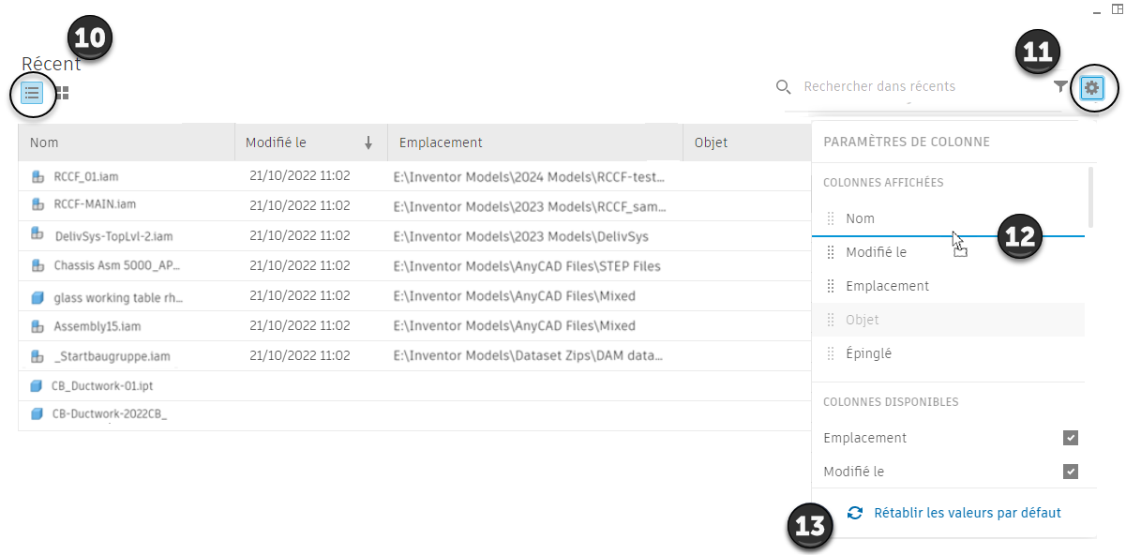Select Modifié le in displayed columns list
Screen dimensions: 1126x555
[x=876, y=252]
